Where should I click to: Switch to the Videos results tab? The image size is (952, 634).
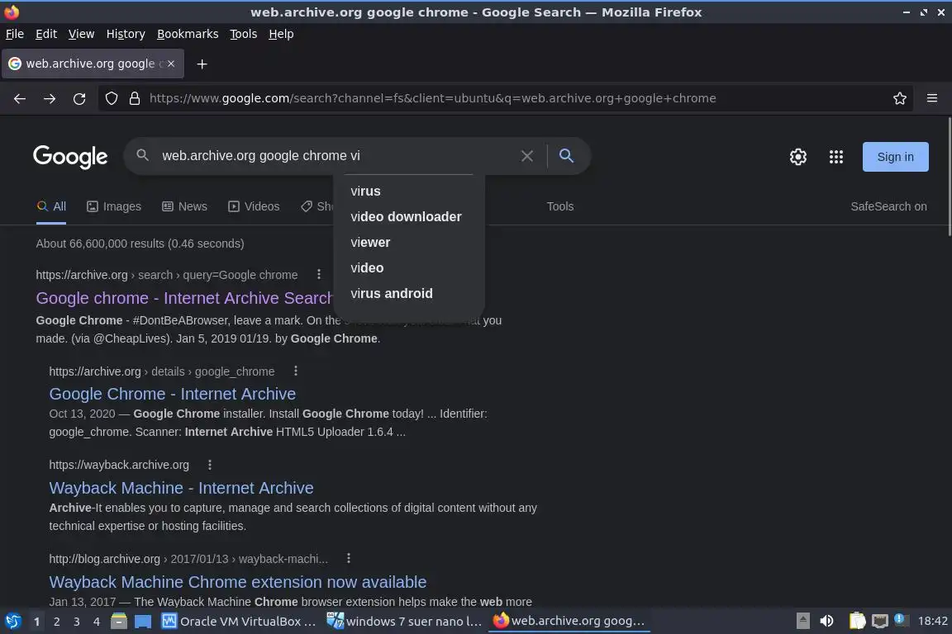(x=254, y=206)
